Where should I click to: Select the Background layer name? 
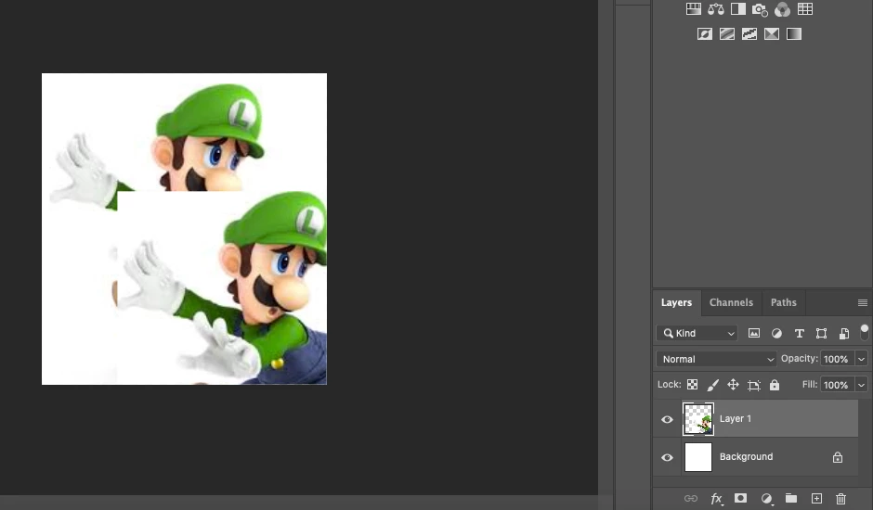[746, 456]
